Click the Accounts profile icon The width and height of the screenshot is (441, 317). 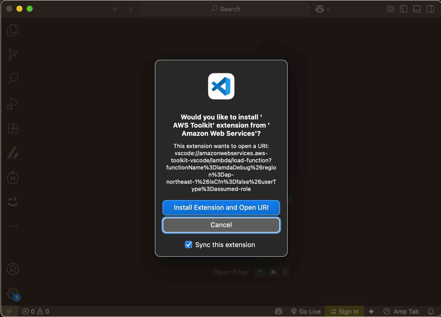(x=13, y=269)
